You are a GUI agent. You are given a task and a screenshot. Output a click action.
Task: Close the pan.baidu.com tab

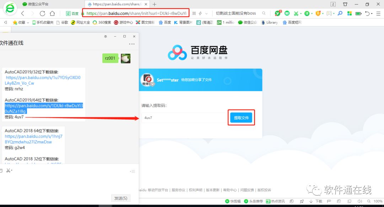tap(146, 4)
